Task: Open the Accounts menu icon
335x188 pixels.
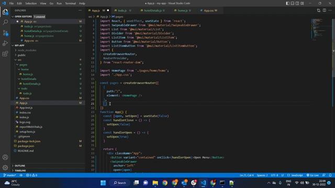Action: point(5,157)
